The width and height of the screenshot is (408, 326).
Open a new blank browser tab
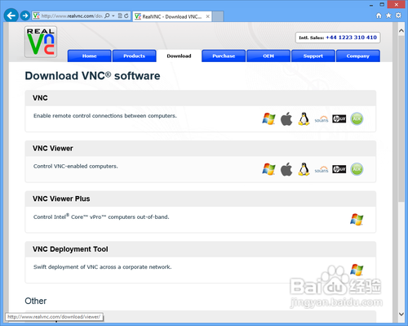(218, 16)
